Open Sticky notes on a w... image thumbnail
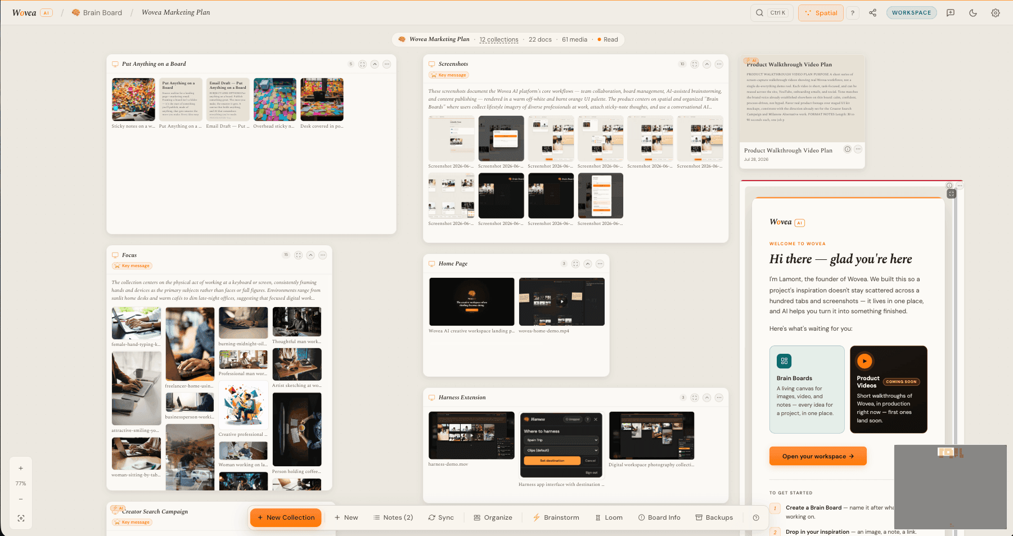The width and height of the screenshot is (1013, 536). tap(133, 100)
